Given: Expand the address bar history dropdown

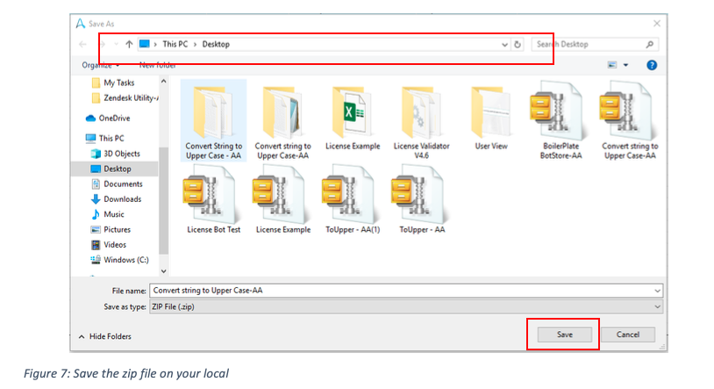Looking at the screenshot, I should (x=504, y=44).
